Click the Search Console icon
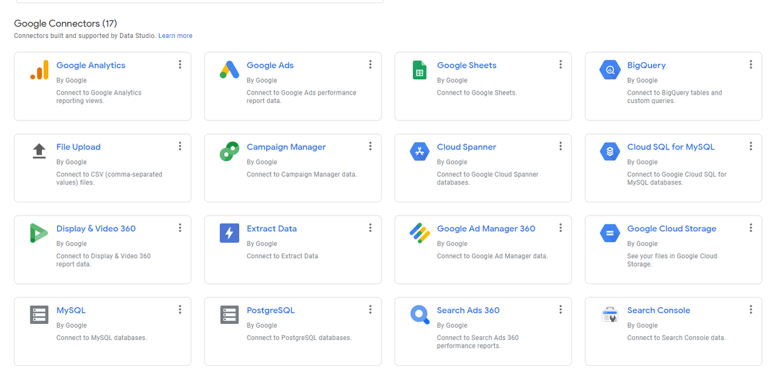 pyautogui.click(x=609, y=315)
